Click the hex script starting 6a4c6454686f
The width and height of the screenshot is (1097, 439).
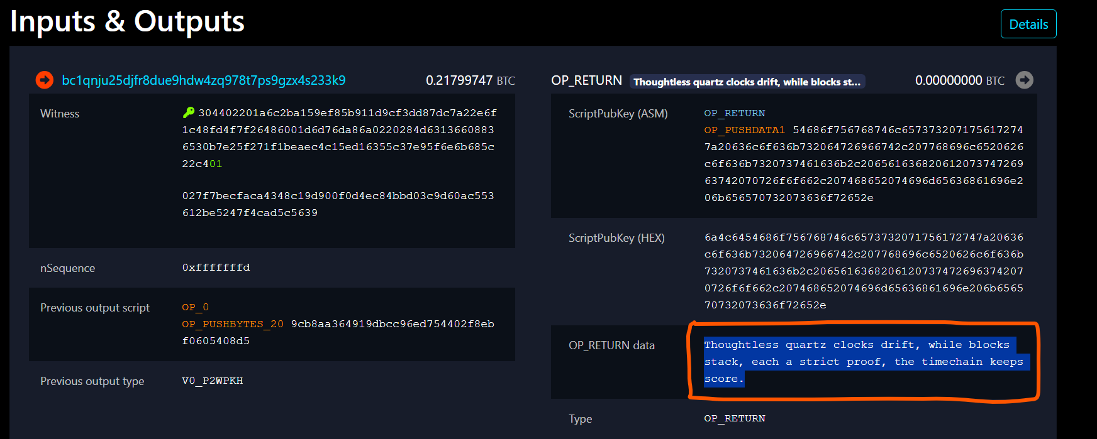coord(864,271)
